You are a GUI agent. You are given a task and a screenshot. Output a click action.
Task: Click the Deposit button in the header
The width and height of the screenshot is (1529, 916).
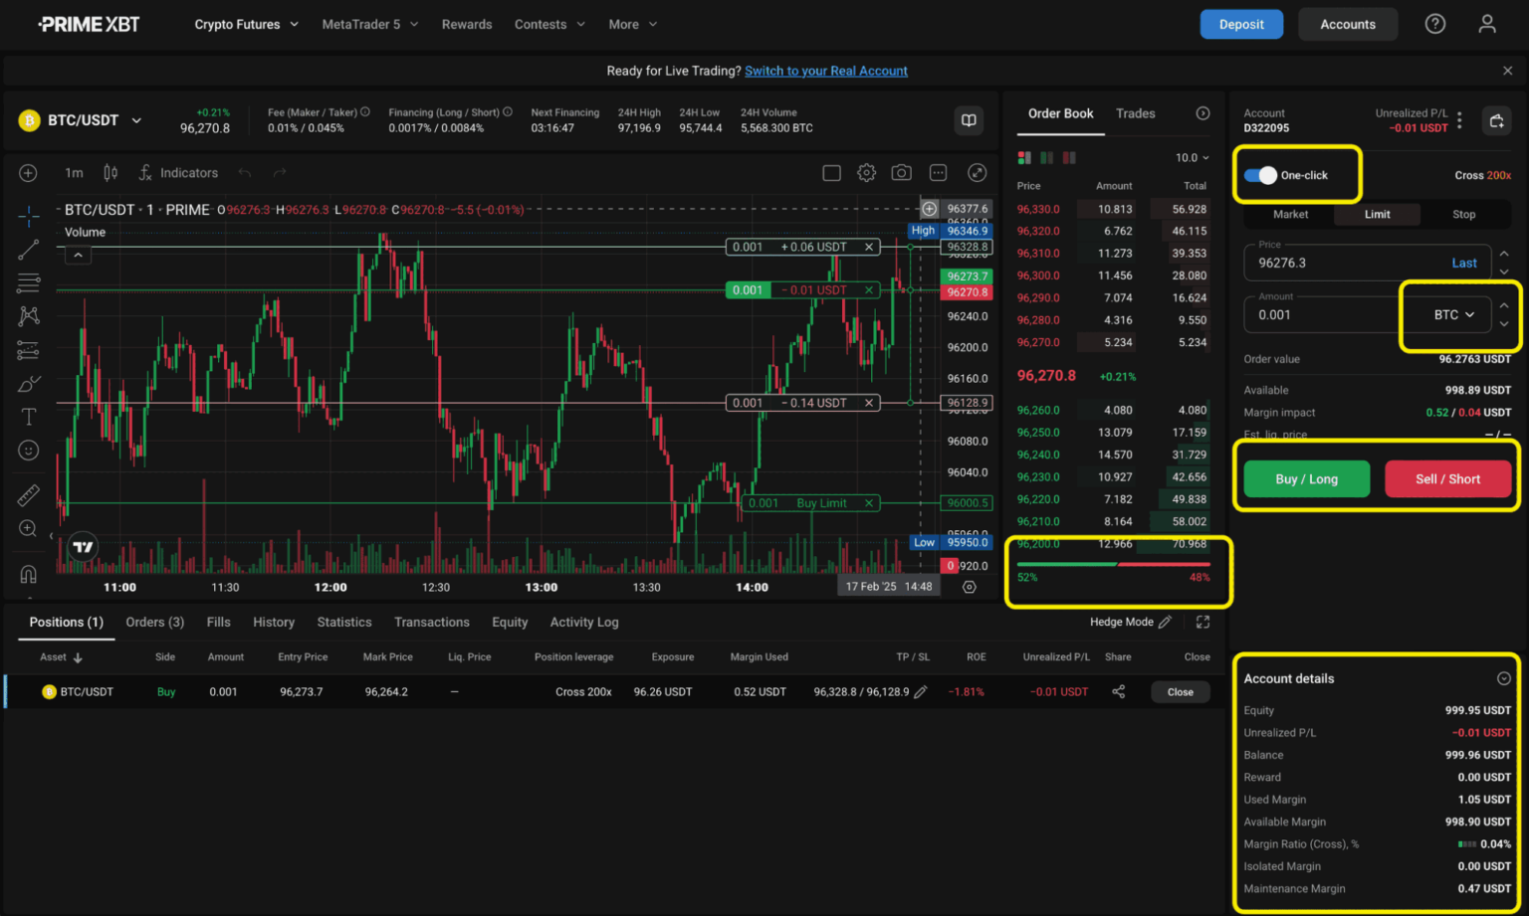pyautogui.click(x=1241, y=23)
